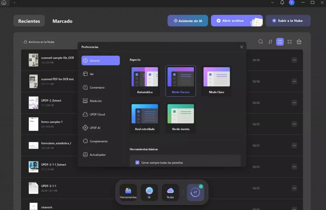Screen dimensions: 326x210
Task: Open scanned-sample-file_OCR thumbnail
Action: click(x=33, y=60)
